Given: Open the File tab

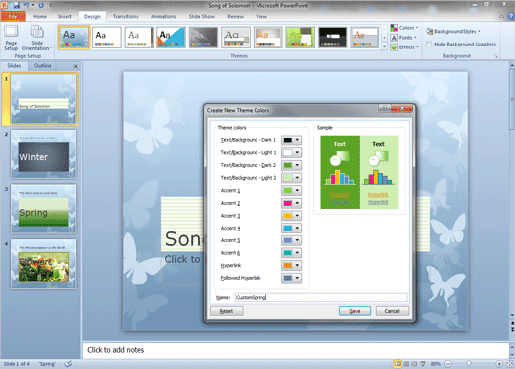Looking at the screenshot, I should [13, 16].
